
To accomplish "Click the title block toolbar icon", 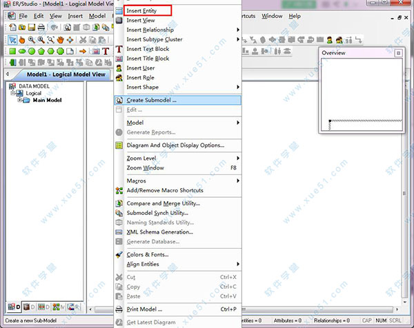I will pos(96,51).
